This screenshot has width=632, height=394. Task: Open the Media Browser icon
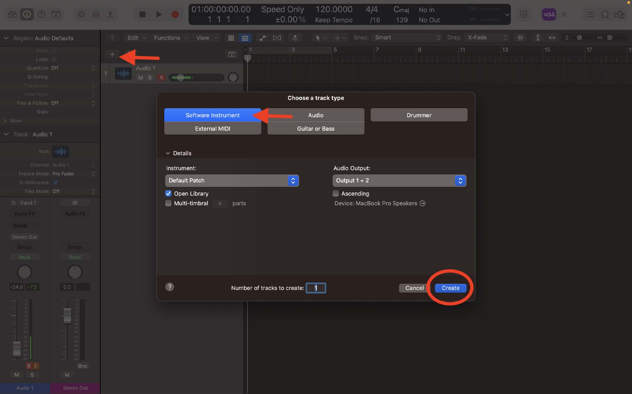pyautogui.click(x=619, y=14)
